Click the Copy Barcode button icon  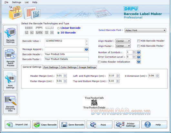pos(37,125)
